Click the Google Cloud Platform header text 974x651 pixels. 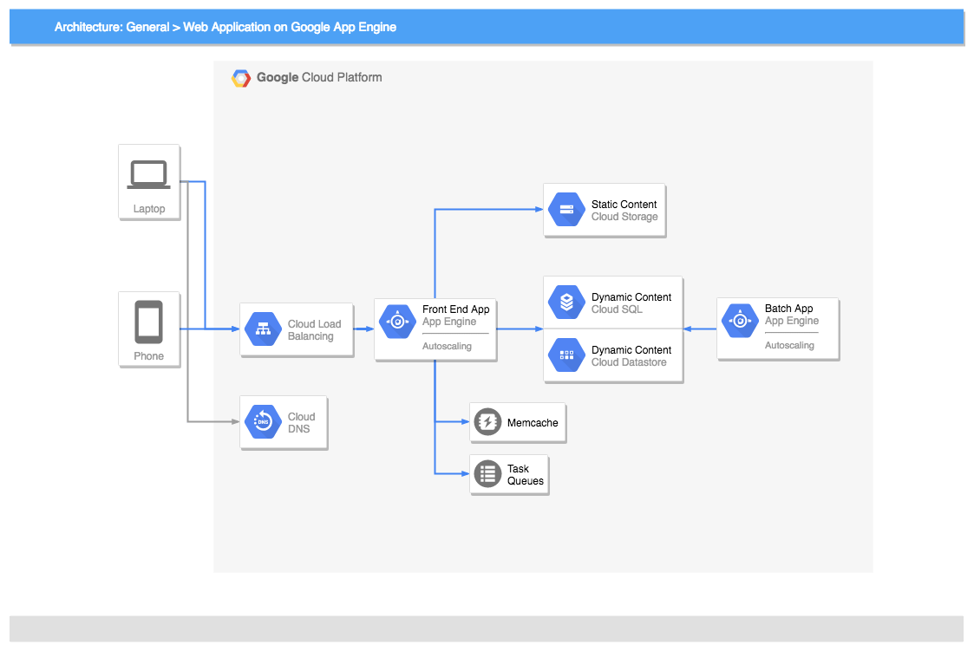[x=317, y=77]
